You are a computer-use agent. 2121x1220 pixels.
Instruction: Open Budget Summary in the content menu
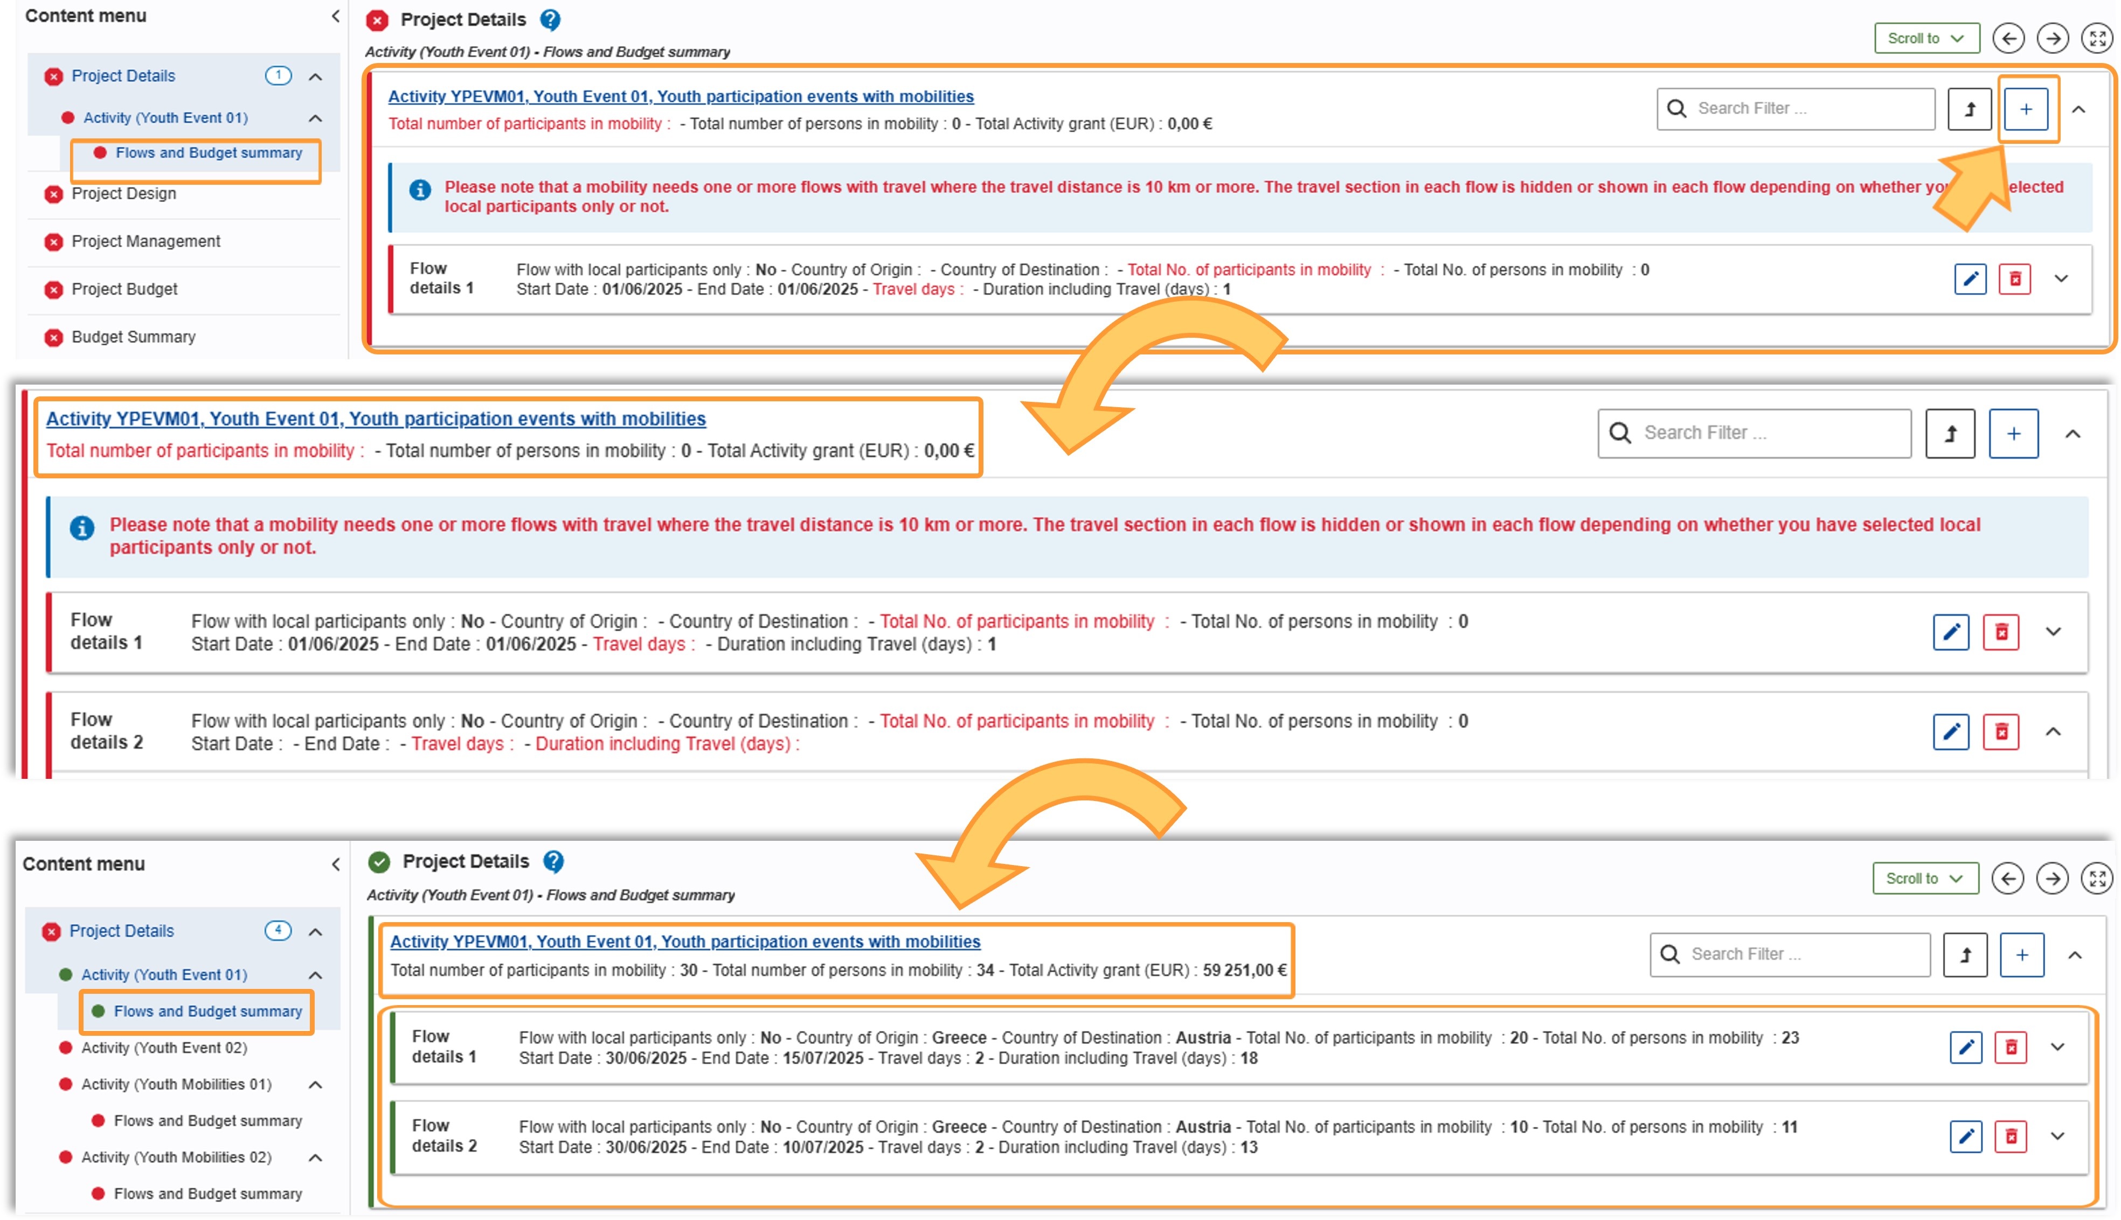[133, 337]
